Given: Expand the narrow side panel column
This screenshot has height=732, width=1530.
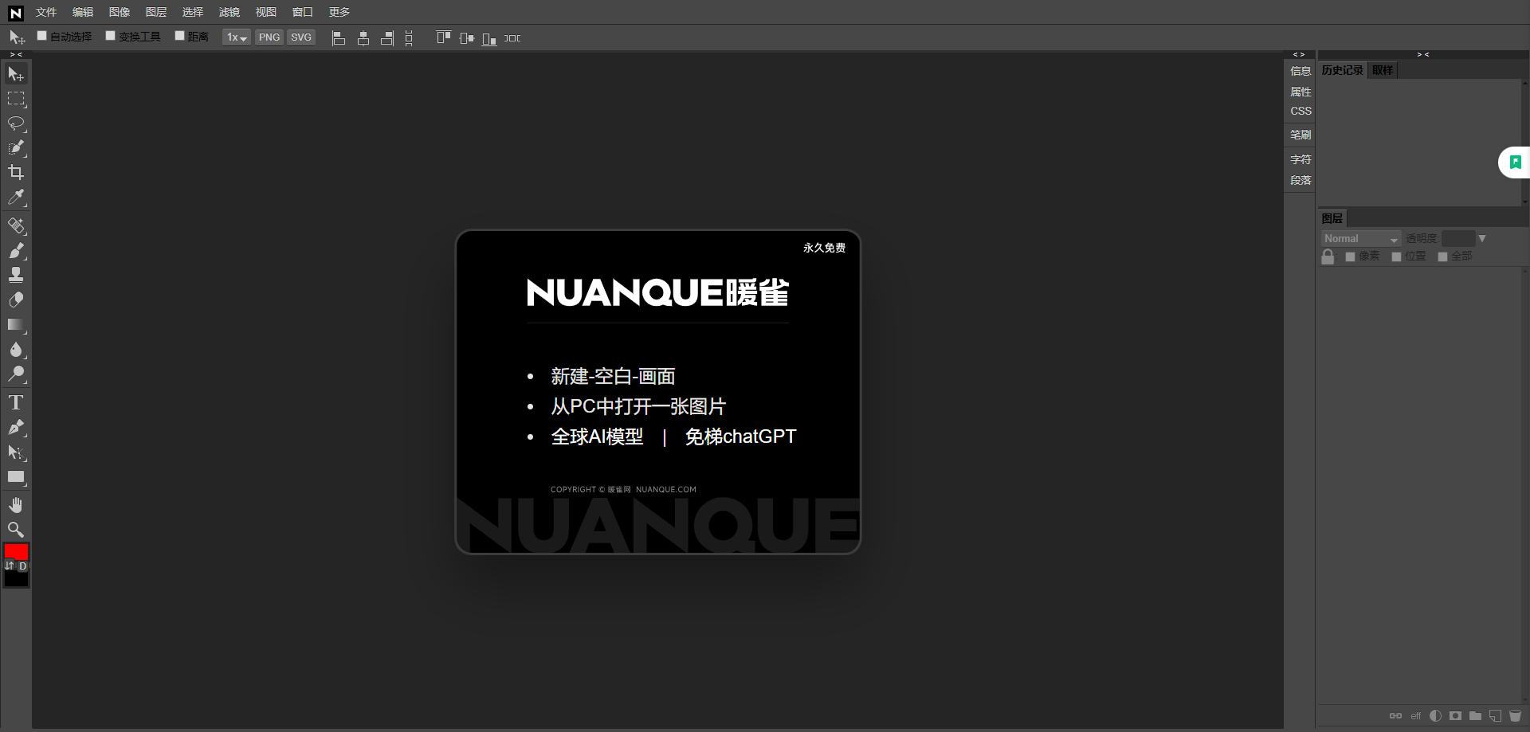Looking at the screenshot, I should pyautogui.click(x=1299, y=55).
